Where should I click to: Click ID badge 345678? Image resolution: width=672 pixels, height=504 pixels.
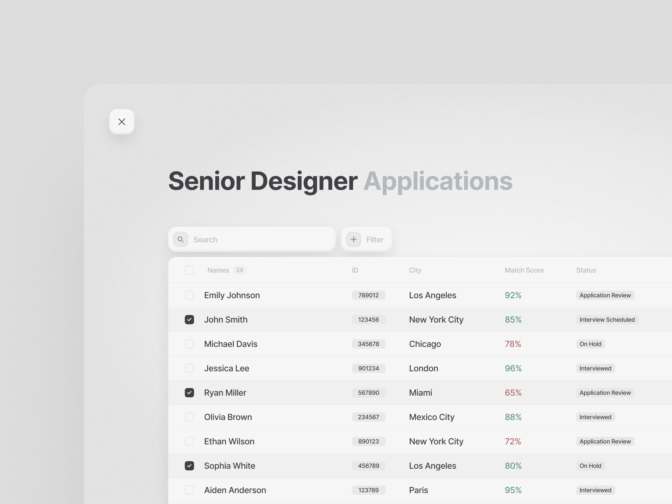[x=368, y=344]
